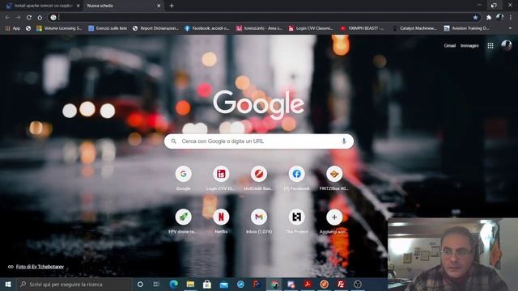Open the FPV drone shortcut tile
The height and width of the screenshot is (291, 518).
[184, 221]
